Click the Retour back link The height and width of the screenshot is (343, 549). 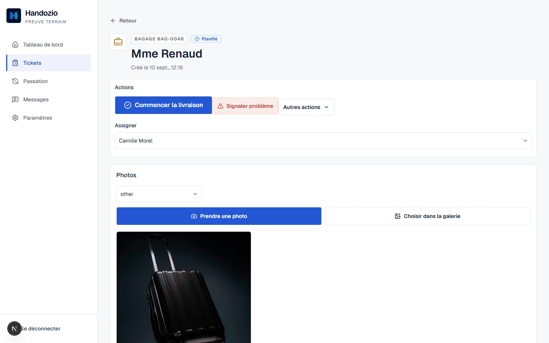124,21
